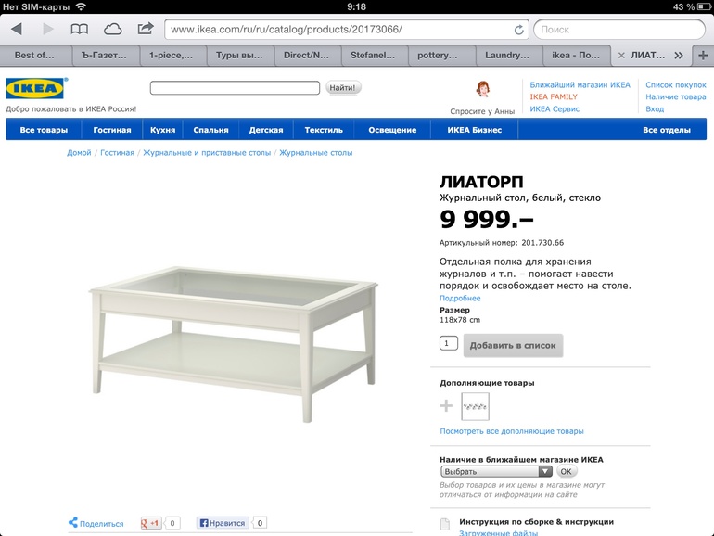The width and height of the screenshot is (714, 536).
Task: Expand the Выбрать store dropdown
Action: [x=496, y=471]
